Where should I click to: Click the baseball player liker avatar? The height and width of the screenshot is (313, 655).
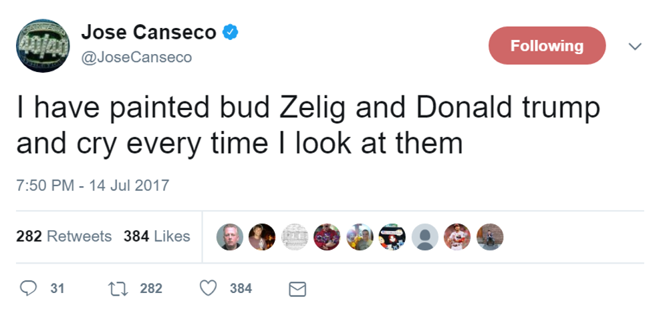click(456, 236)
